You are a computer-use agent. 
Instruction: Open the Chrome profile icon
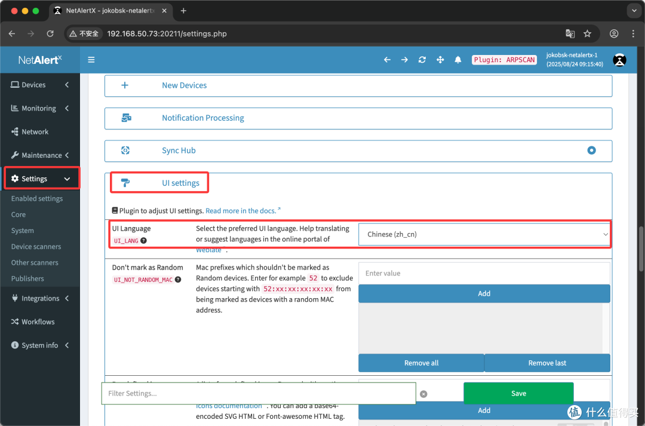tap(614, 33)
